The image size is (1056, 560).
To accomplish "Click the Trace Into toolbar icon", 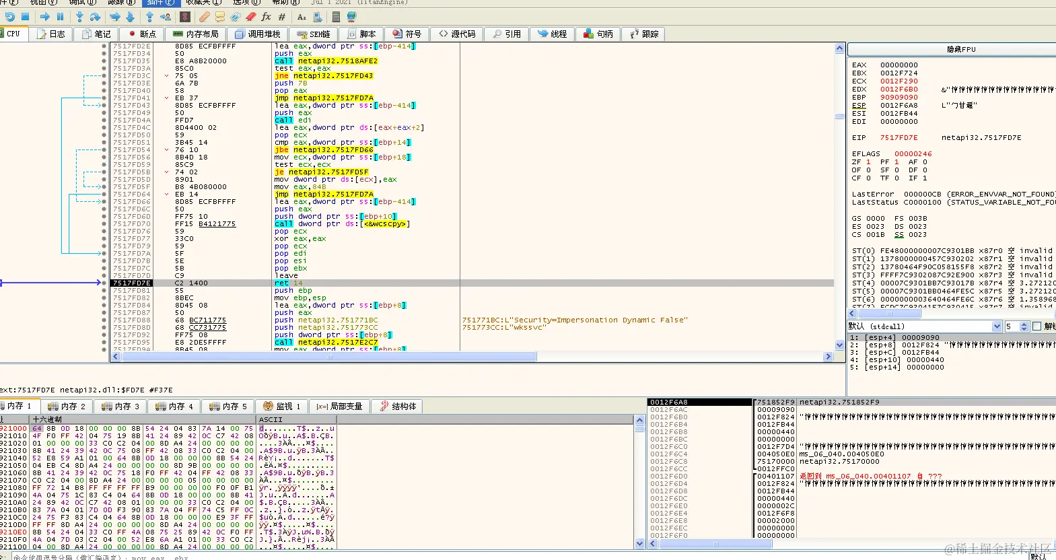I will pyautogui.click(x=115, y=17).
